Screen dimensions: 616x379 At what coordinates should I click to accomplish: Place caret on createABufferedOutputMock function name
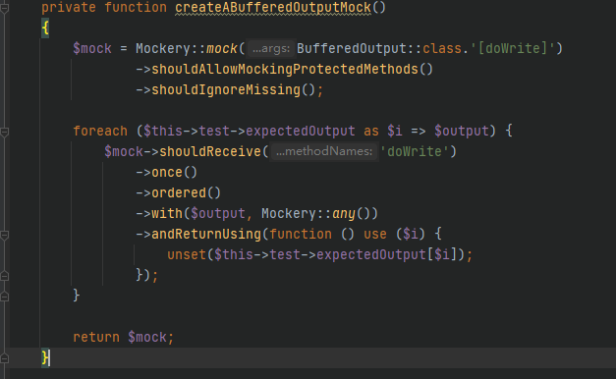coord(273,8)
